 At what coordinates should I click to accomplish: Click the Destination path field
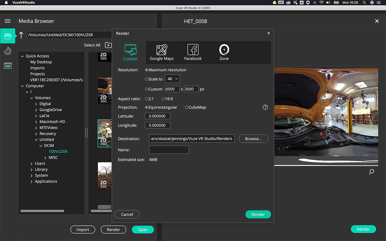pos(192,139)
